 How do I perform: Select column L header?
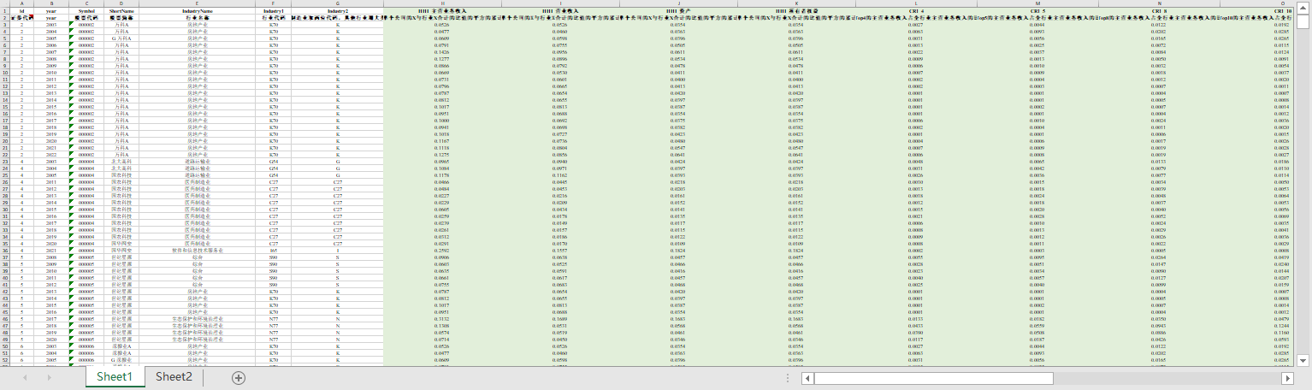(x=914, y=3)
